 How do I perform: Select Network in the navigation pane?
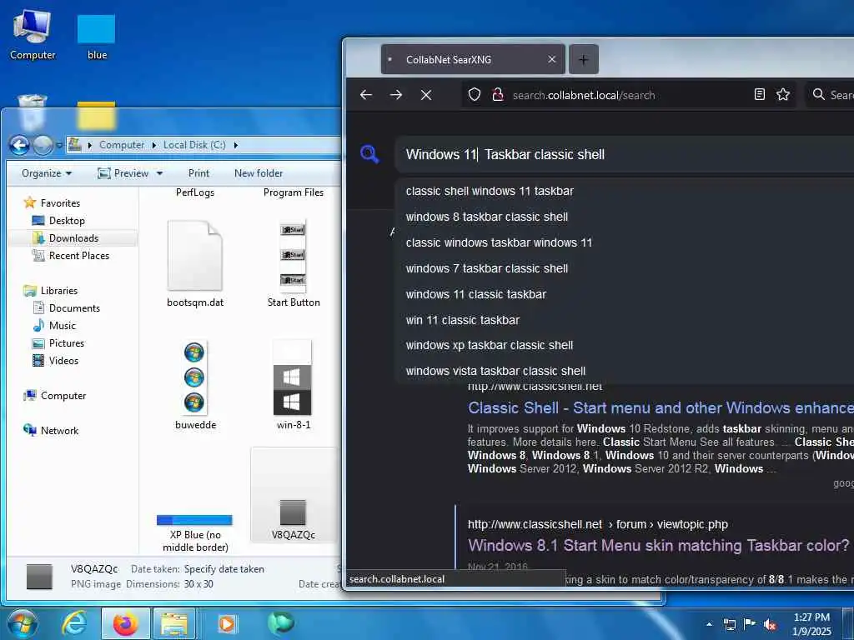pos(51,431)
